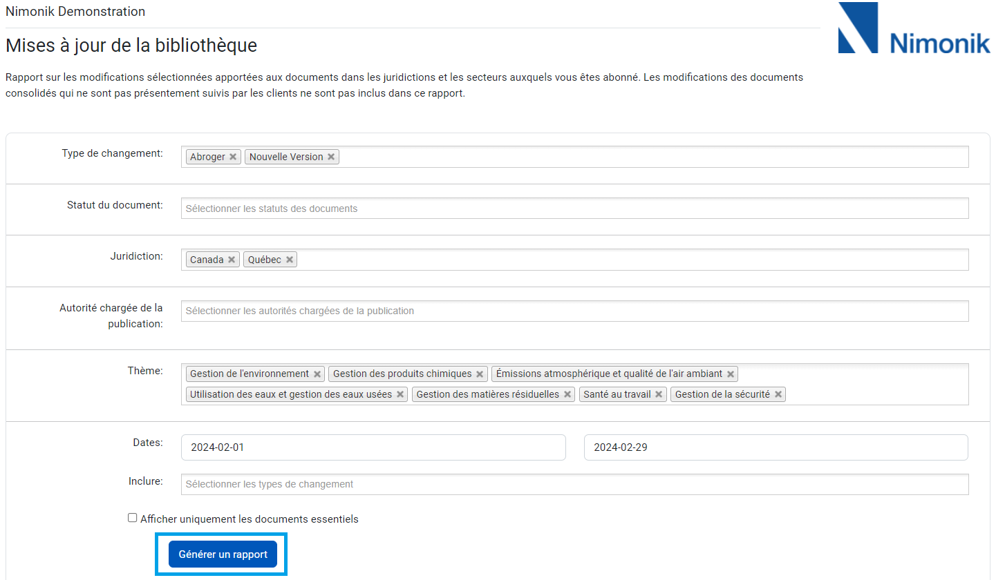Open the Inclure change types selector

[x=574, y=484]
